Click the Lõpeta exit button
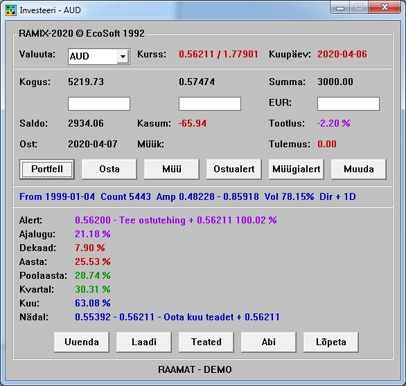This screenshot has height=386, width=406. [x=331, y=342]
